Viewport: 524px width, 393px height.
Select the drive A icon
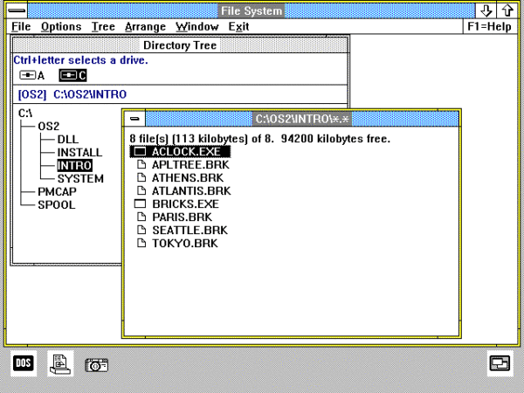pos(27,75)
